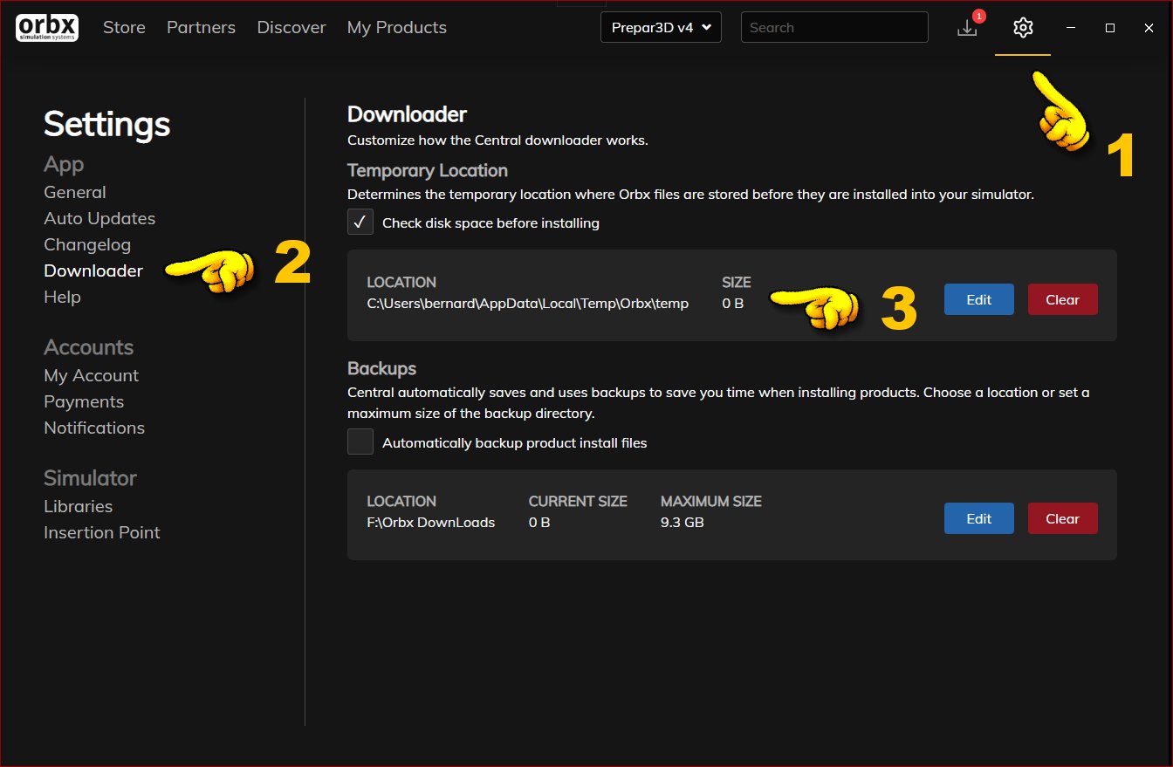1173x767 pixels.
Task: Open My Account settings
Action: pyautogui.click(x=92, y=375)
